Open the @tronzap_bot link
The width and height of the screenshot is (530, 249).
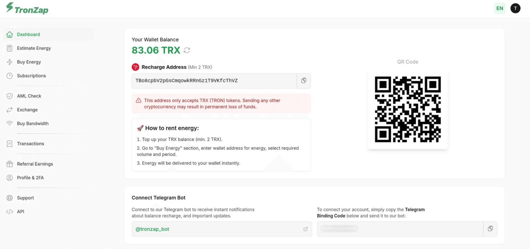tap(152, 229)
